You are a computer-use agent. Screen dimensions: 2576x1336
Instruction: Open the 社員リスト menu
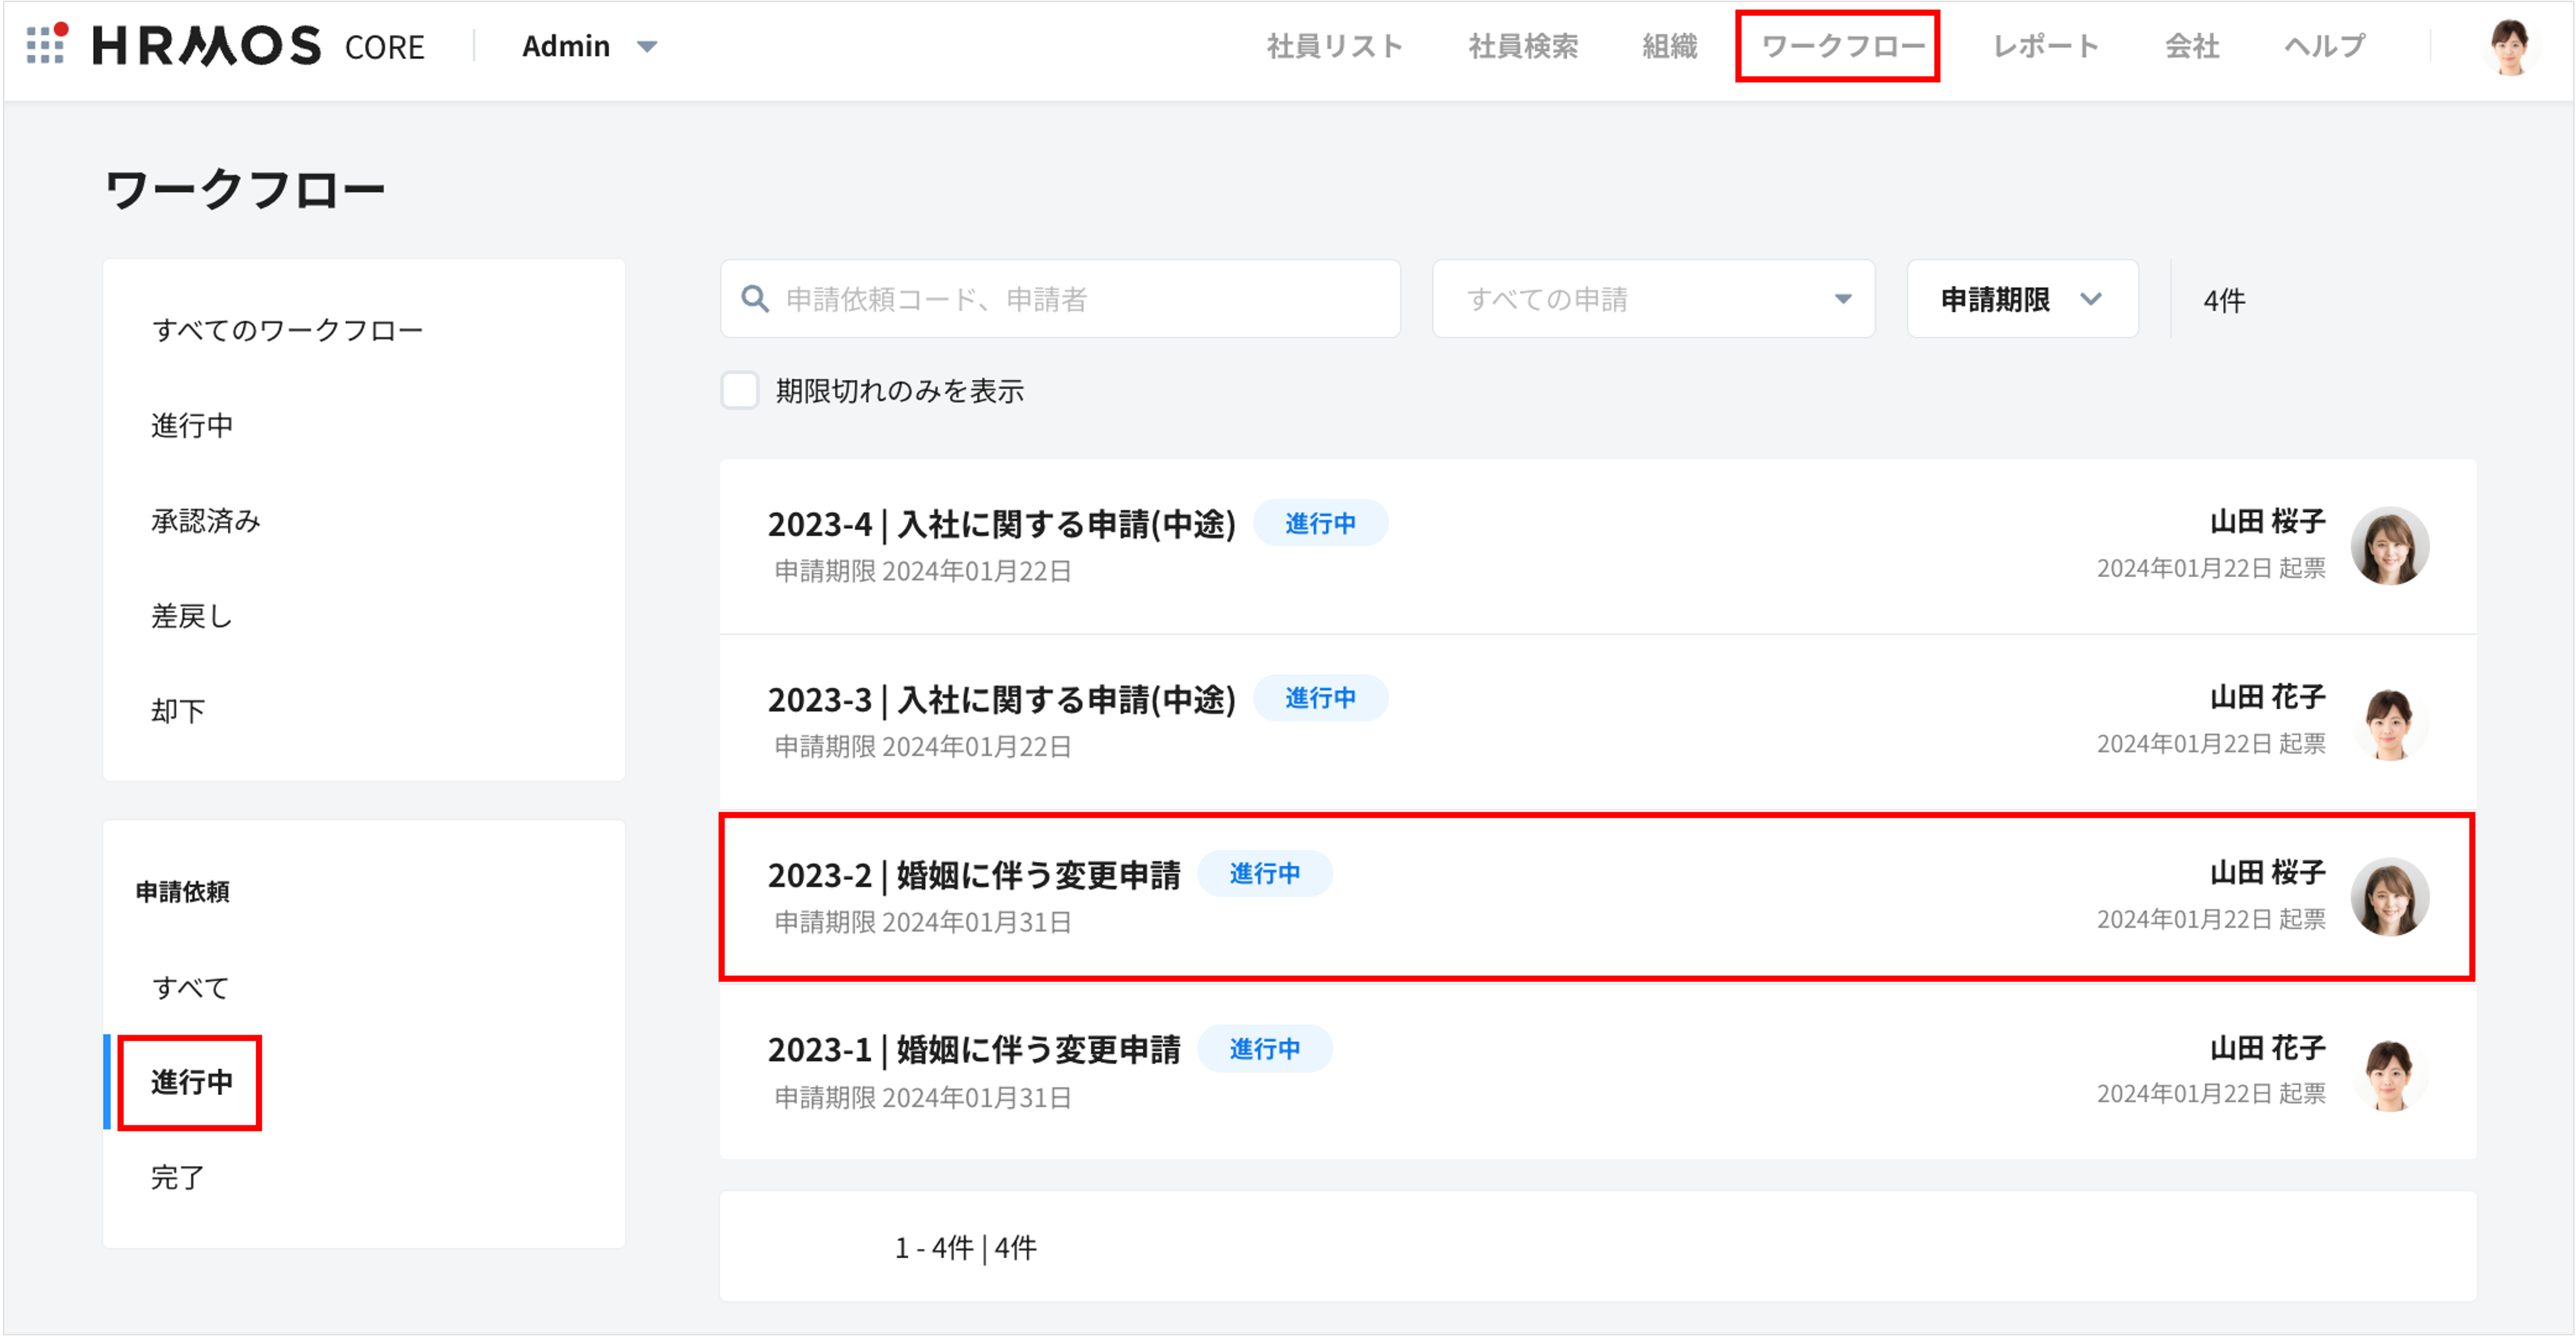click(1335, 45)
